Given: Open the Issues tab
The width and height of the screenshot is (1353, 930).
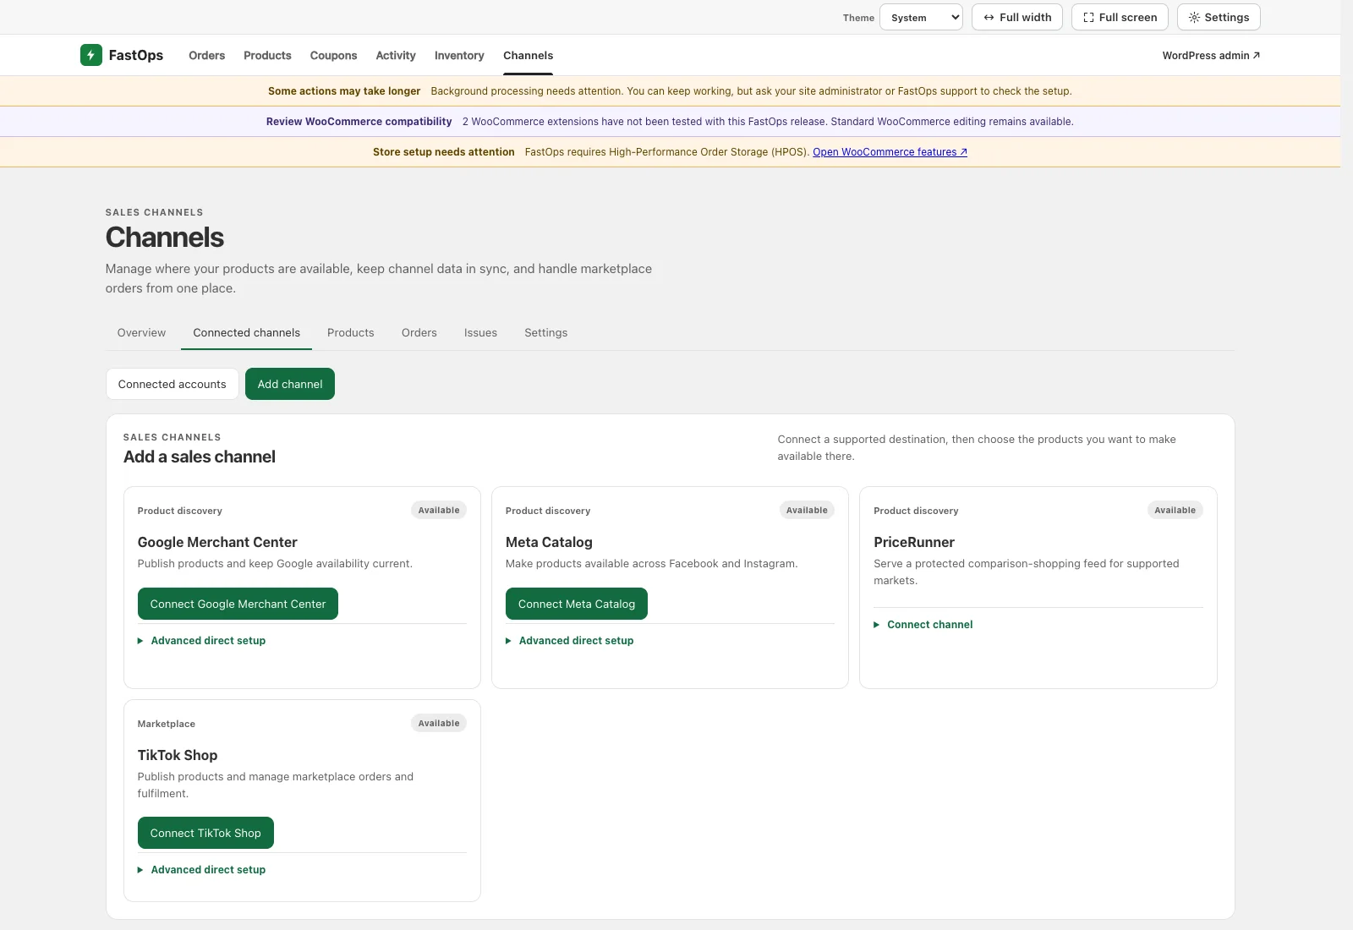Looking at the screenshot, I should click(x=480, y=333).
